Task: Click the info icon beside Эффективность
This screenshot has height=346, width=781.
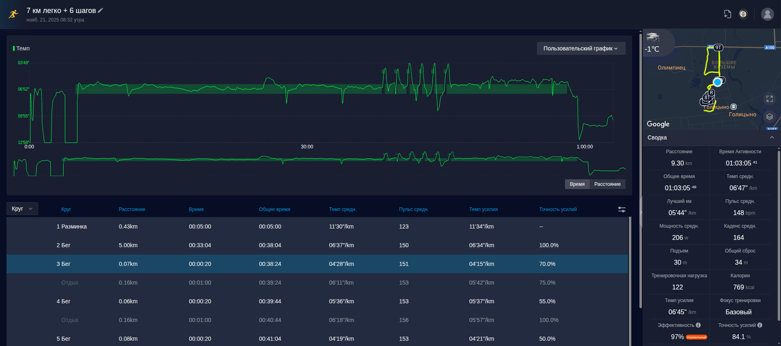Action: click(698, 325)
